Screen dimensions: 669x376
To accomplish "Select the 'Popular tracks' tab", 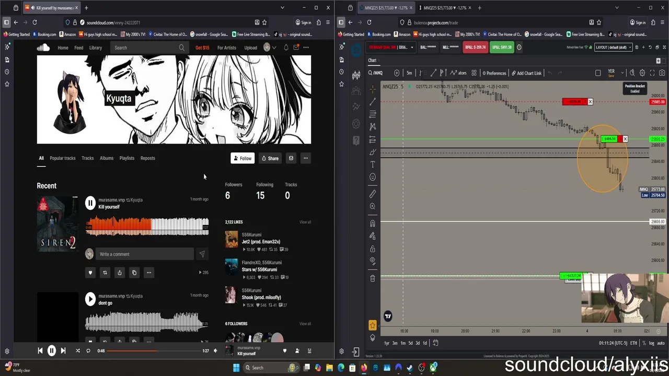I will 62,158.
